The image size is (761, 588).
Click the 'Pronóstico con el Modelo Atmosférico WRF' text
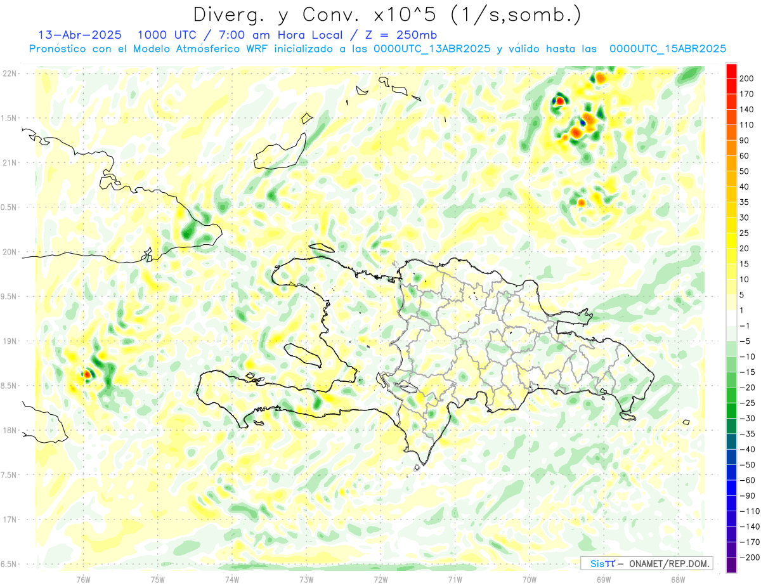tap(148, 48)
